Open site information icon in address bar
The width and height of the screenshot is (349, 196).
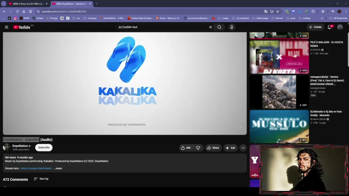point(38,11)
